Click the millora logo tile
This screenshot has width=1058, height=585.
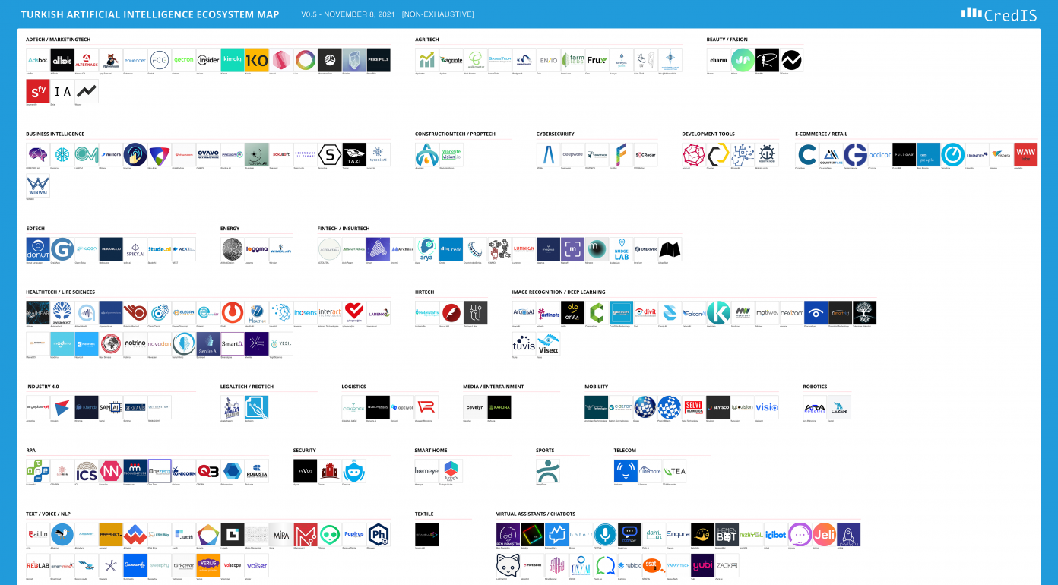111,154
